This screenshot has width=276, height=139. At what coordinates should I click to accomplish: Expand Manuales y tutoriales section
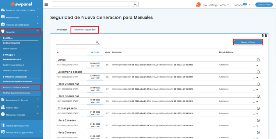(38, 113)
